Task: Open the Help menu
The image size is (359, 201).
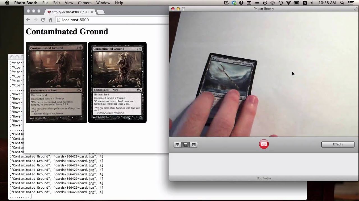Action: pyautogui.click(x=119, y=3)
